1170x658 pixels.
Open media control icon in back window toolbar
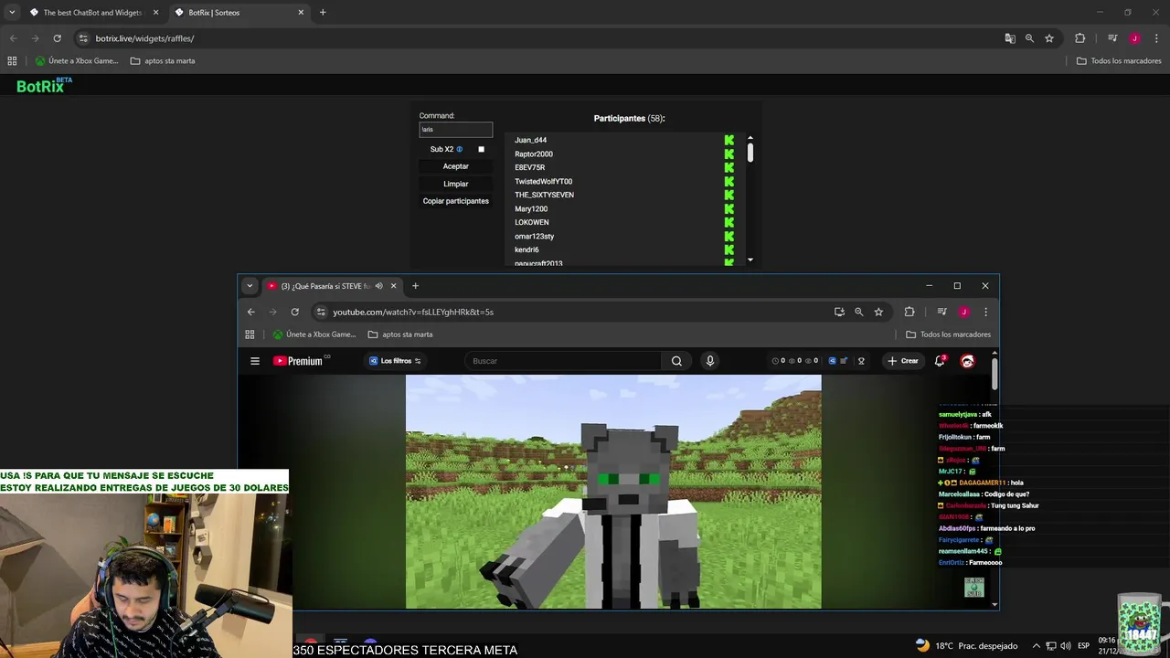(1112, 38)
